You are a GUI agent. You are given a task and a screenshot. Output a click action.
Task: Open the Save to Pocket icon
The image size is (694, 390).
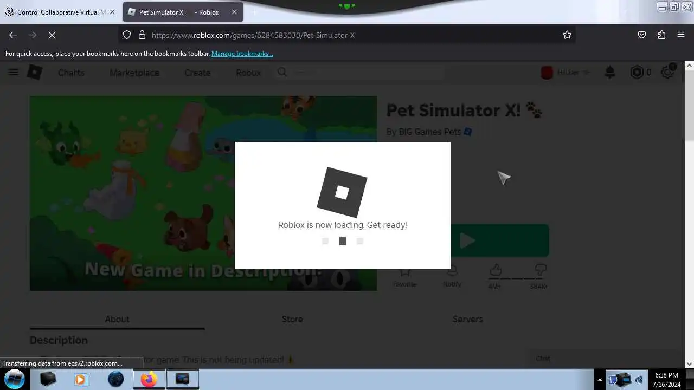[x=642, y=35]
